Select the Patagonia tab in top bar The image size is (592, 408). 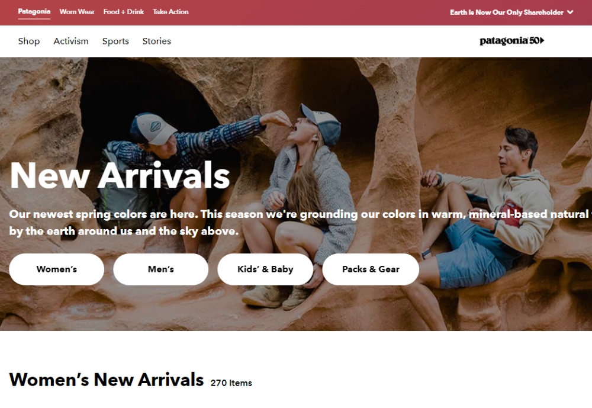tap(34, 11)
